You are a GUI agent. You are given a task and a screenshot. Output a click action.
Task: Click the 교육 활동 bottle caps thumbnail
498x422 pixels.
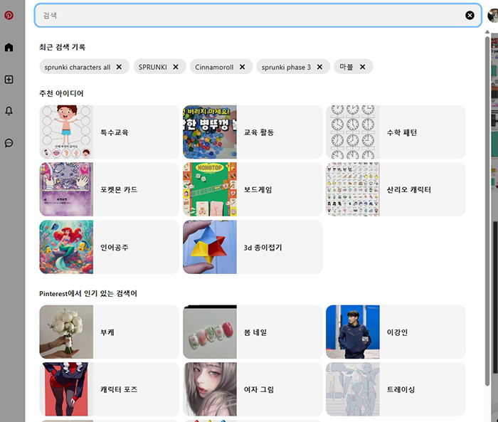[210, 132]
